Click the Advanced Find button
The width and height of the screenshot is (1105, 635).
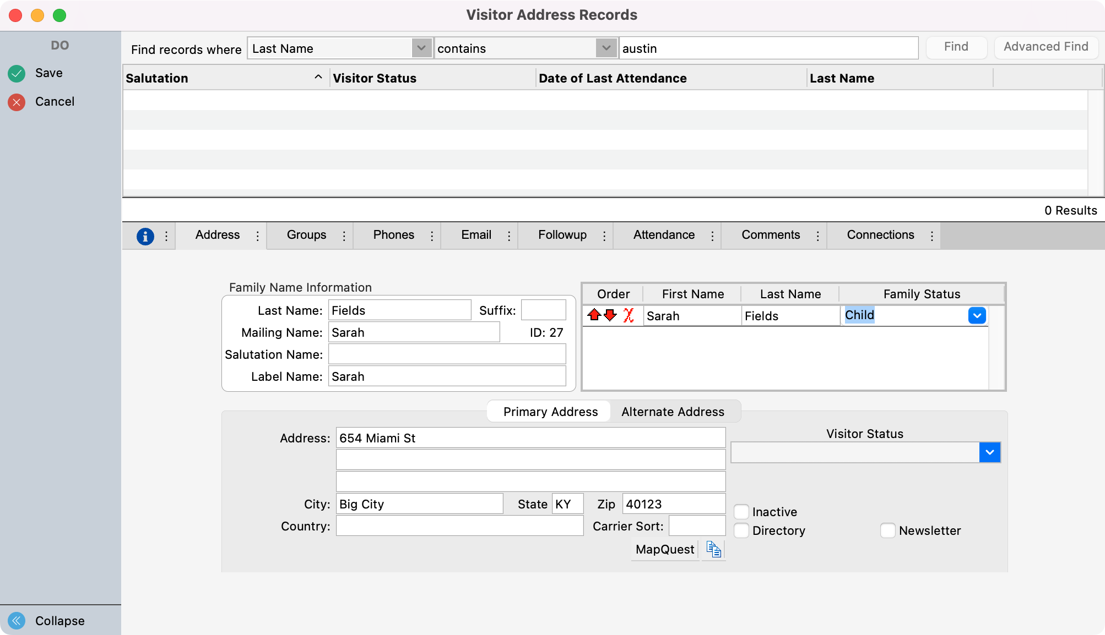pos(1046,47)
